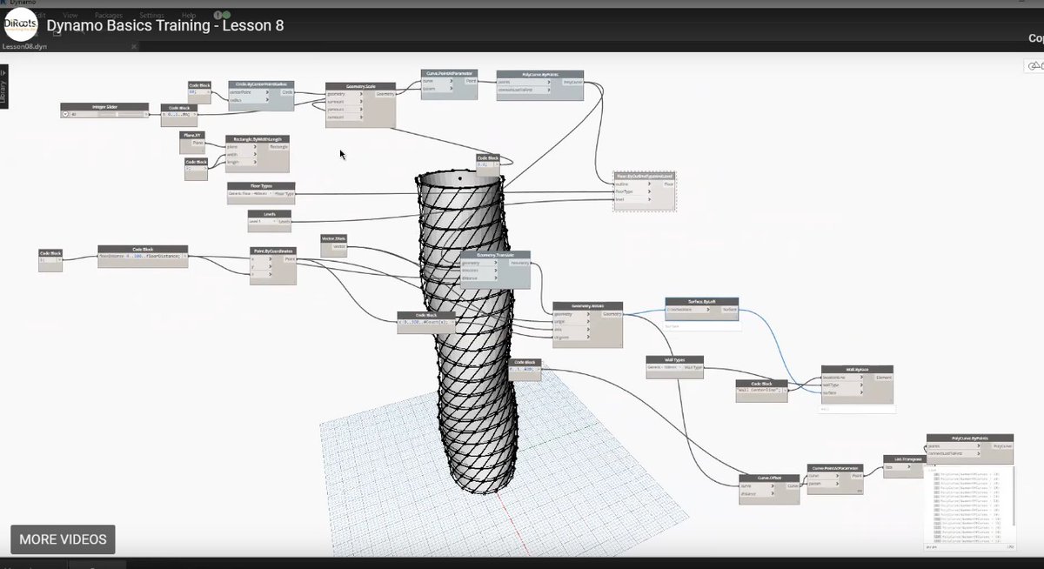Select the Surface.ByLoft node header

click(701, 301)
